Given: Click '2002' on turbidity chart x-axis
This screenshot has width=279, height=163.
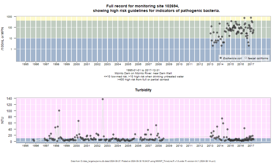Looking at the screenshot, I should [x=97, y=146].
